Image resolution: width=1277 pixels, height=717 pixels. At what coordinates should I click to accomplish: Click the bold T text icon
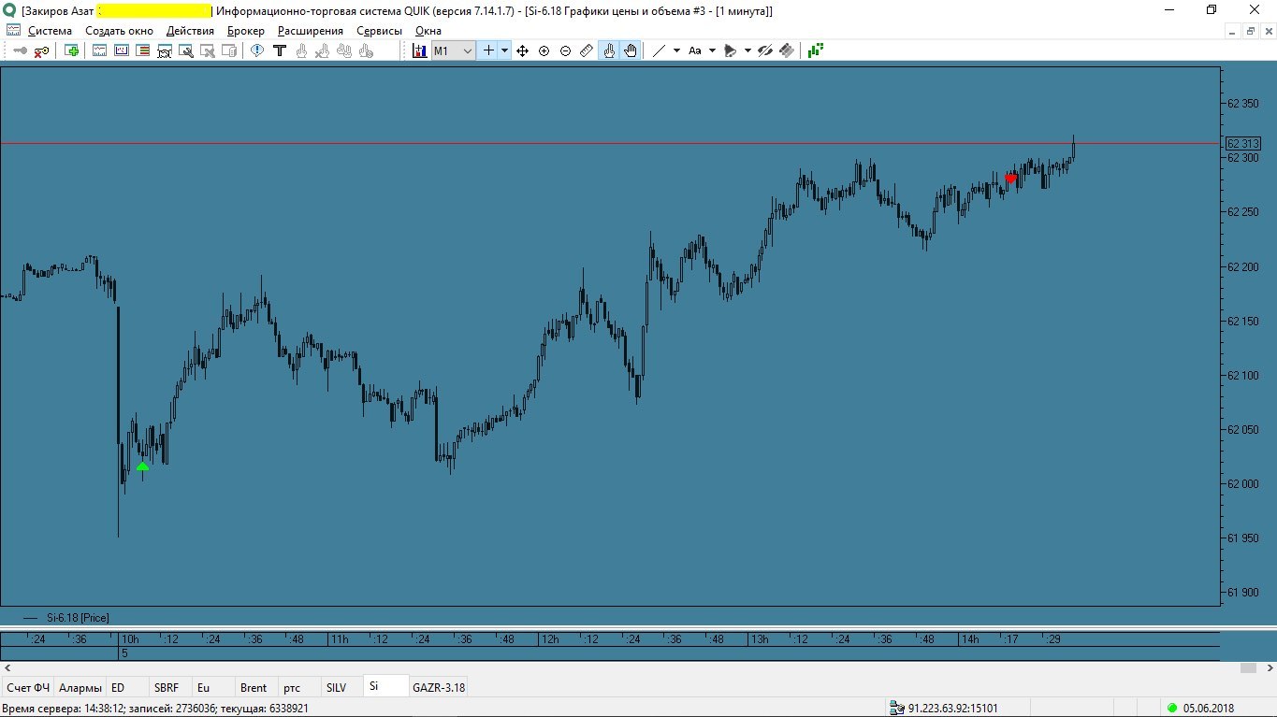coord(280,50)
